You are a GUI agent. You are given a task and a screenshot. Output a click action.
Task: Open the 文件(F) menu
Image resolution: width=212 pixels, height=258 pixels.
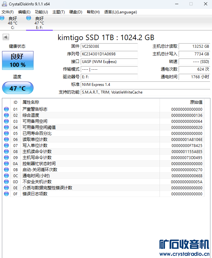pos(8,12)
